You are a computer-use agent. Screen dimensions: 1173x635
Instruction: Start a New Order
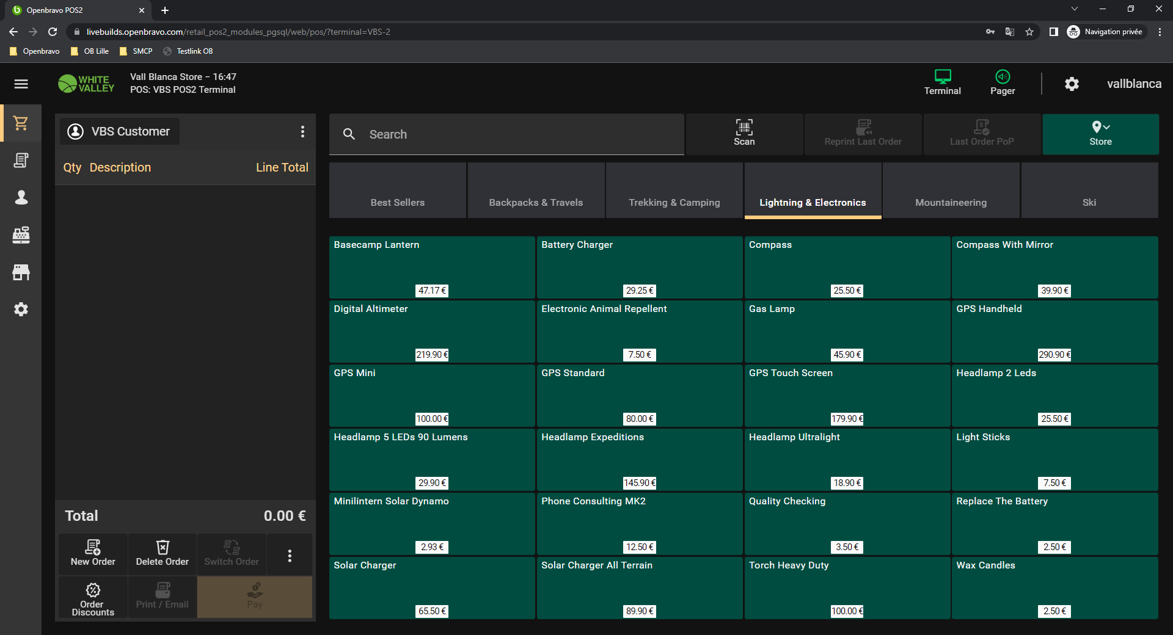[93, 554]
